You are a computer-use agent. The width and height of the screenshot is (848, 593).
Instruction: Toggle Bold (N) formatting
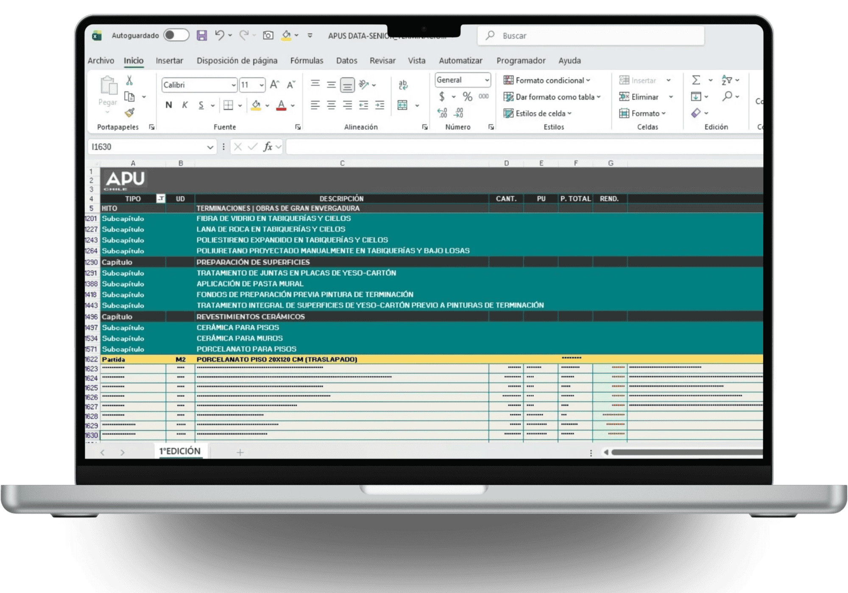click(x=169, y=105)
